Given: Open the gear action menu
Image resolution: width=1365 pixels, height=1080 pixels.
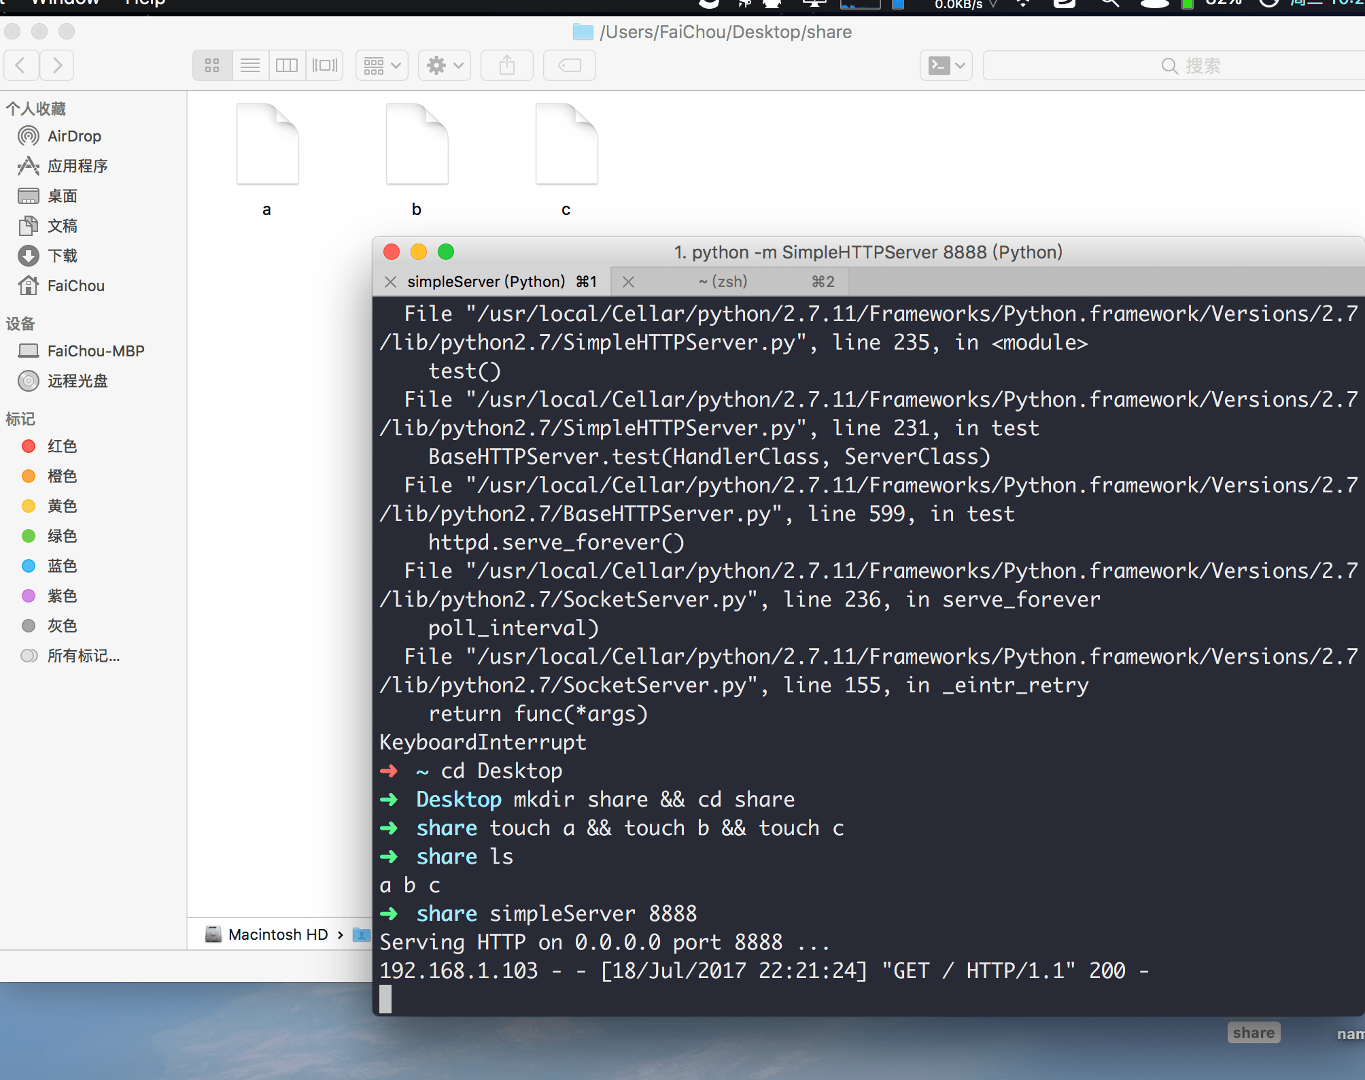Looking at the screenshot, I should tap(444, 65).
